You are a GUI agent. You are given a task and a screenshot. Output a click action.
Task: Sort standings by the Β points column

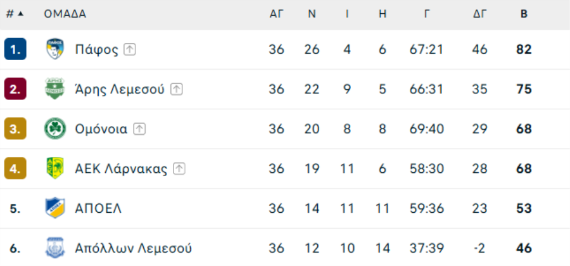click(524, 14)
